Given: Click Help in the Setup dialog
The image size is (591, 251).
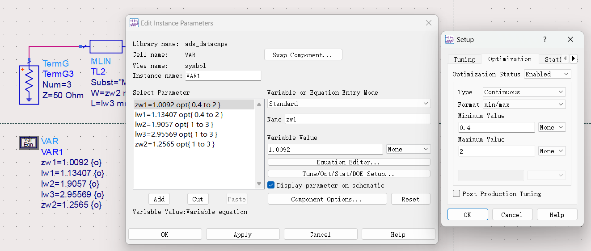Looking at the screenshot, I should (557, 214).
